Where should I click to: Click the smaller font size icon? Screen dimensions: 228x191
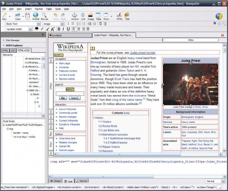(x=47, y=29)
